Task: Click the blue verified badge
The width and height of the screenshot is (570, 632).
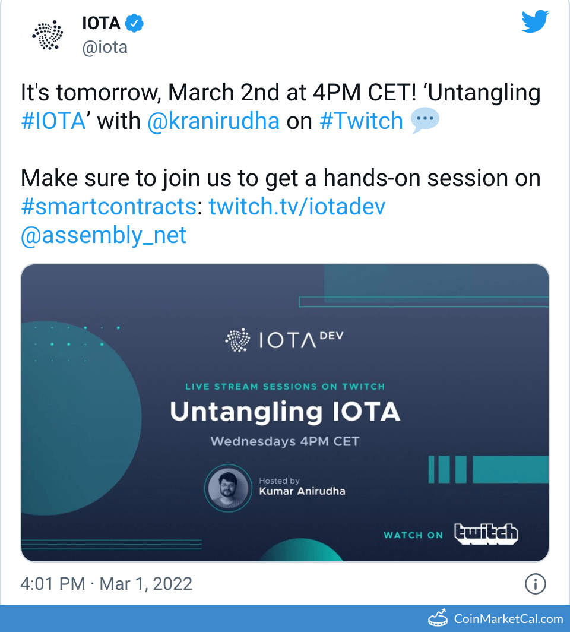Action: point(135,24)
